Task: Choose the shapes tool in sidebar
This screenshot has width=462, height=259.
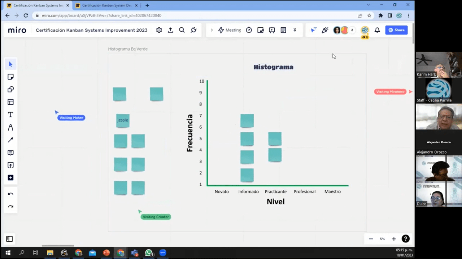Action: point(10,90)
